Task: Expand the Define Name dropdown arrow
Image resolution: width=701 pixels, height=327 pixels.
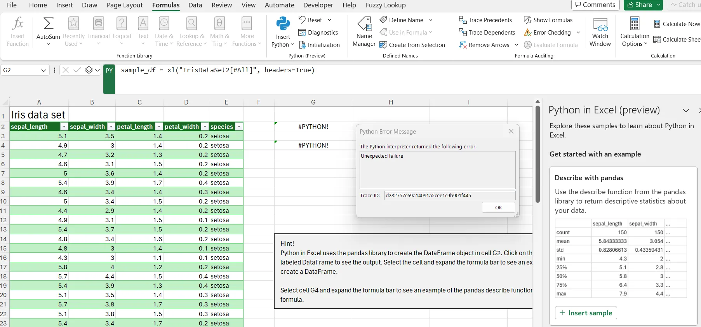Action: tap(431, 20)
